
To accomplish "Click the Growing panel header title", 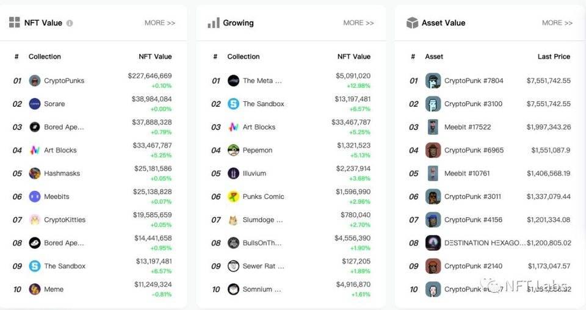I will 238,23.
